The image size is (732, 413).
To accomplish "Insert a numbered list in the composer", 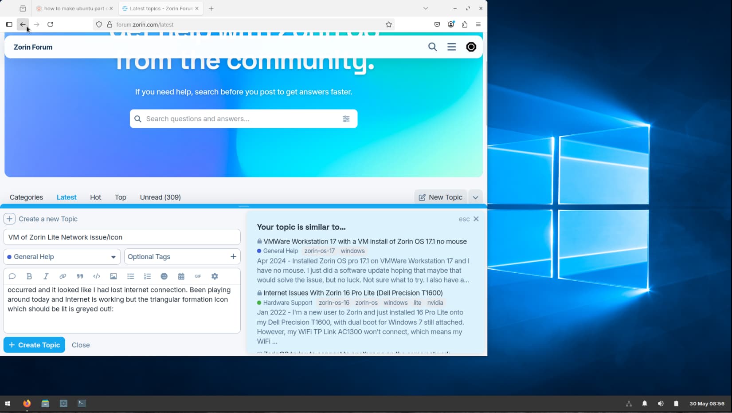I will tap(147, 276).
